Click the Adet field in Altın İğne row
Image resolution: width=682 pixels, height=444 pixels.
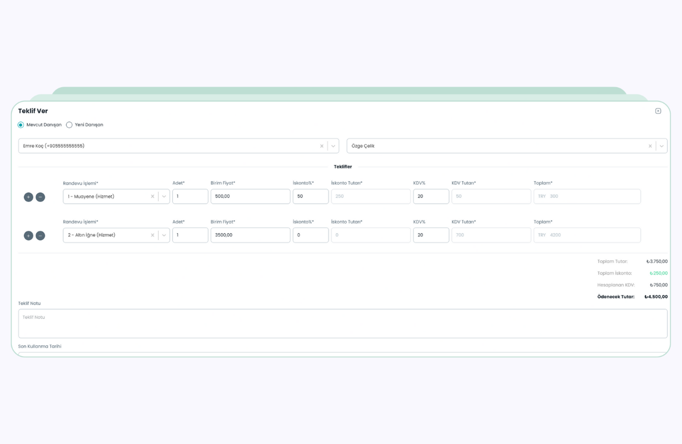(x=190, y=235)
